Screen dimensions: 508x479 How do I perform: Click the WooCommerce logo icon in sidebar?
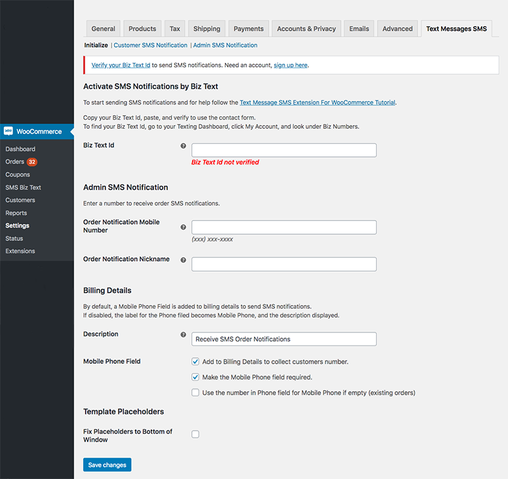[x=9, y=131]
